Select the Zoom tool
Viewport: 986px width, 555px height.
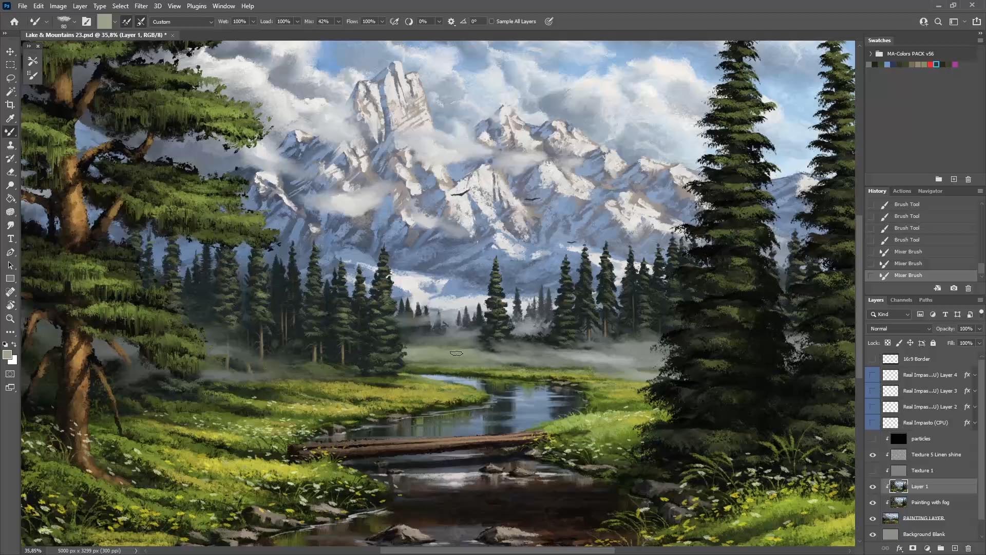pyautogui.click(x=10, y=319)
